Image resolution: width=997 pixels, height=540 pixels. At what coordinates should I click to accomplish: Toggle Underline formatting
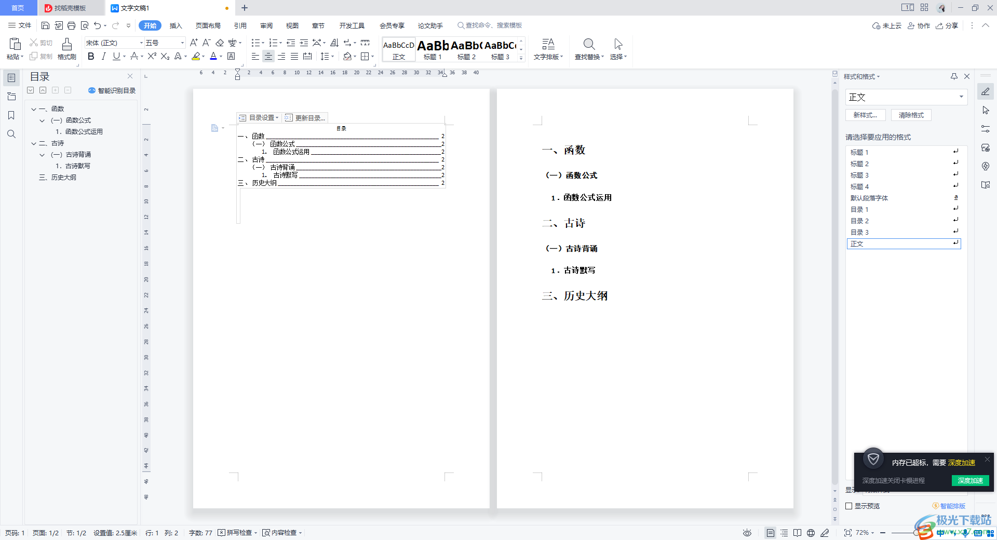[x=116, y=56]
